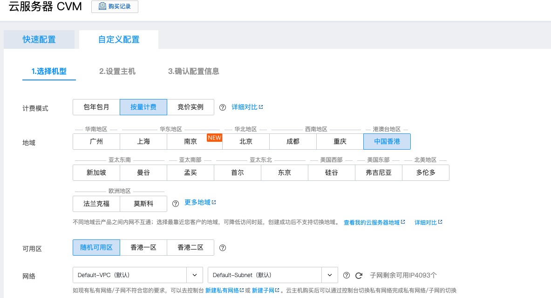Open the 购买记录 (purchase records) page
Viewport: 551px width, 298px height.
[114, 7]
